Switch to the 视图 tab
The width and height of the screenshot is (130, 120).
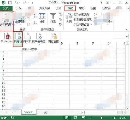click(93, 8)
